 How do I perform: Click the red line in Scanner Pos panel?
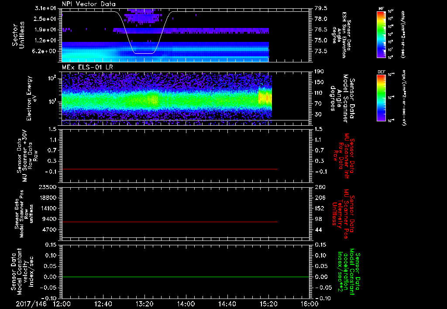(170, 222)
